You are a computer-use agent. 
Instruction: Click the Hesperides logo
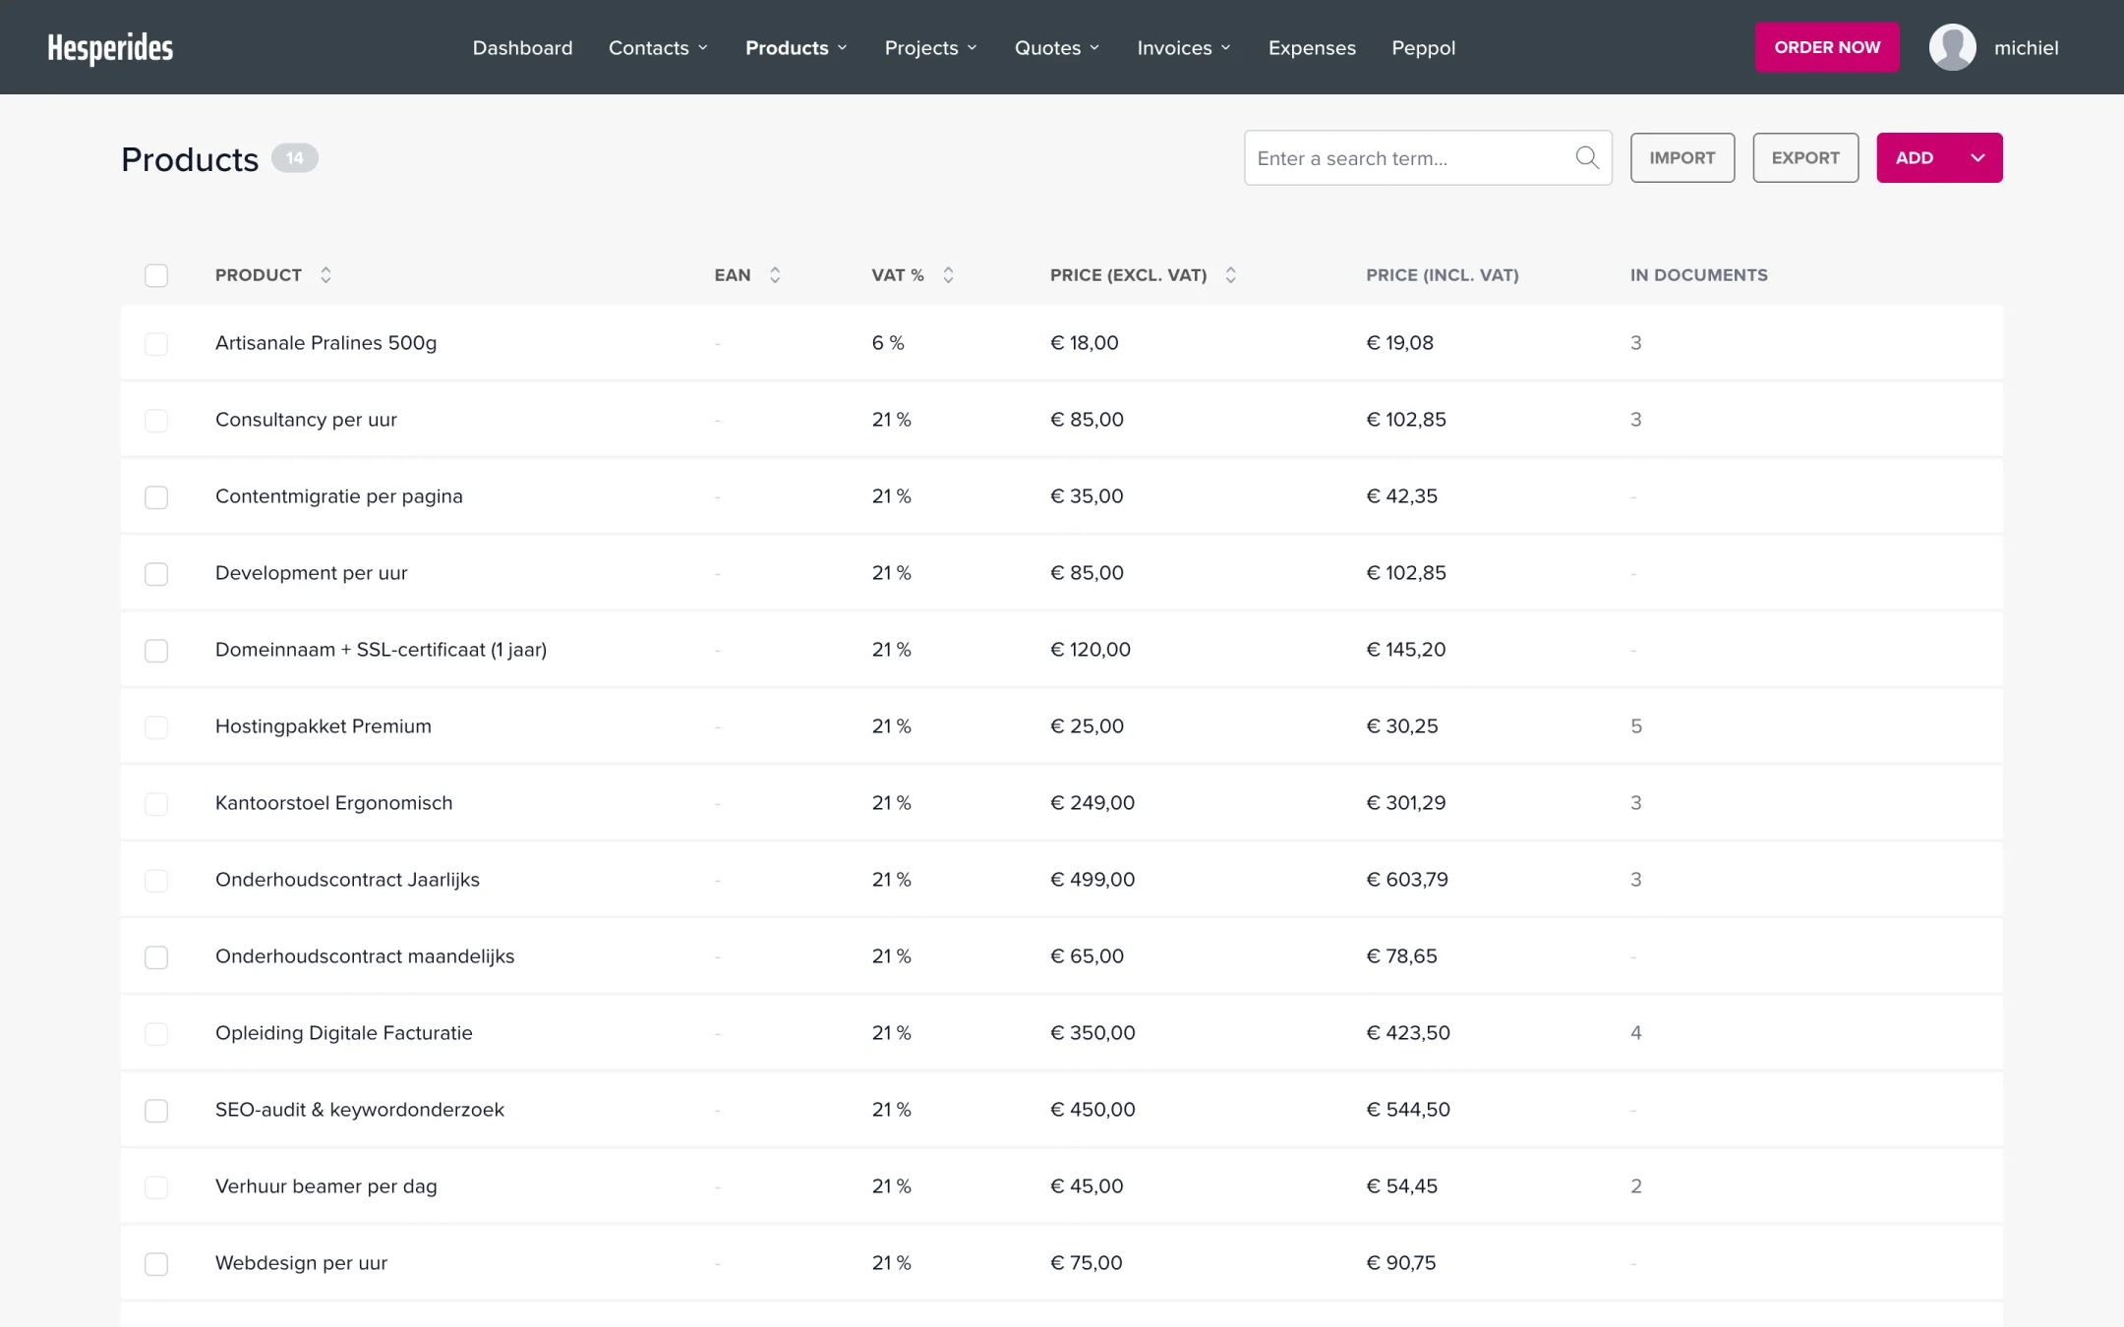110,47
